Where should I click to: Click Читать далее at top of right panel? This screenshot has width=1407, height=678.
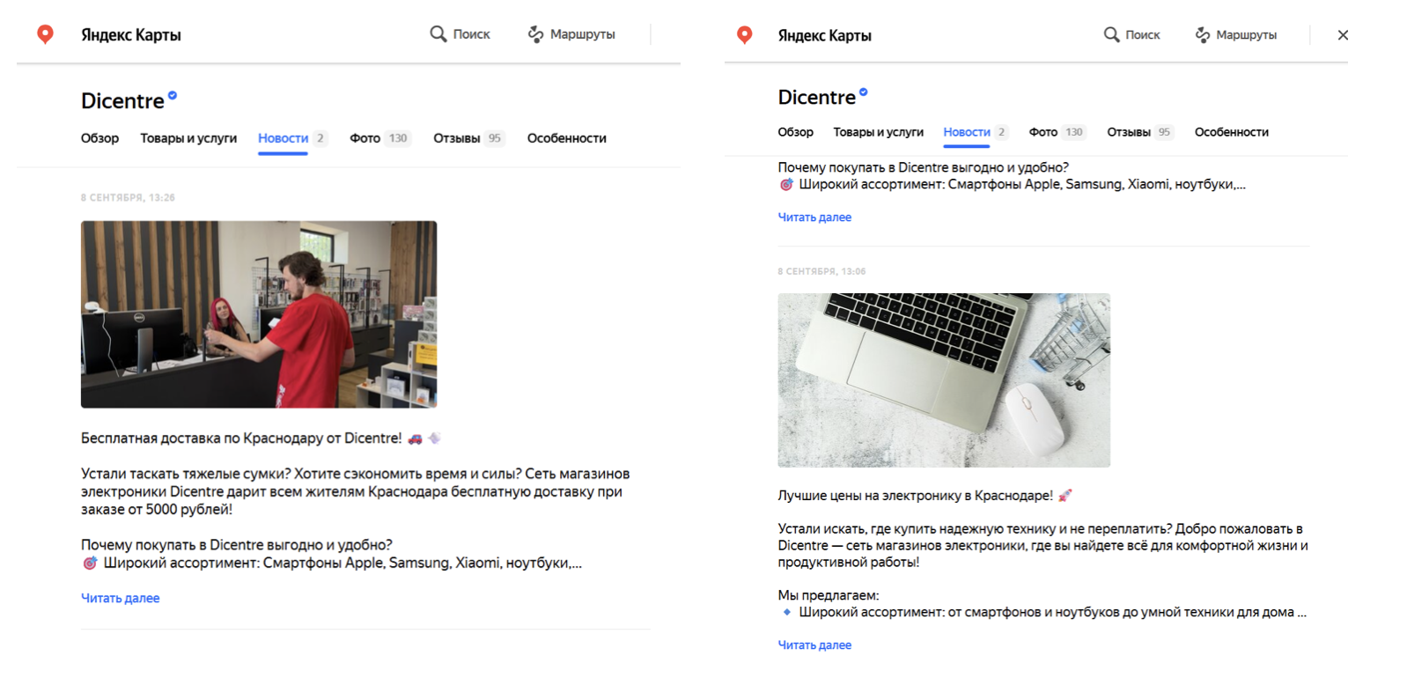pos(814,217)
